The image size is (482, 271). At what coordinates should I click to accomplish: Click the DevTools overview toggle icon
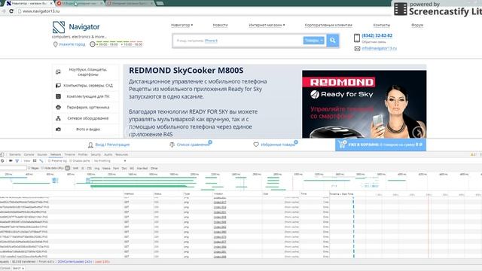click(x=41, y=160)
